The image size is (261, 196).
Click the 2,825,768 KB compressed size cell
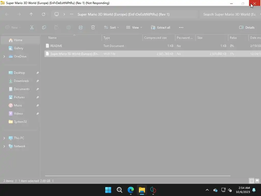point(165,54)
